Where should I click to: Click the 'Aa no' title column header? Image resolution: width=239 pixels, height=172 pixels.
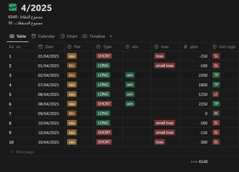[15, 47]
